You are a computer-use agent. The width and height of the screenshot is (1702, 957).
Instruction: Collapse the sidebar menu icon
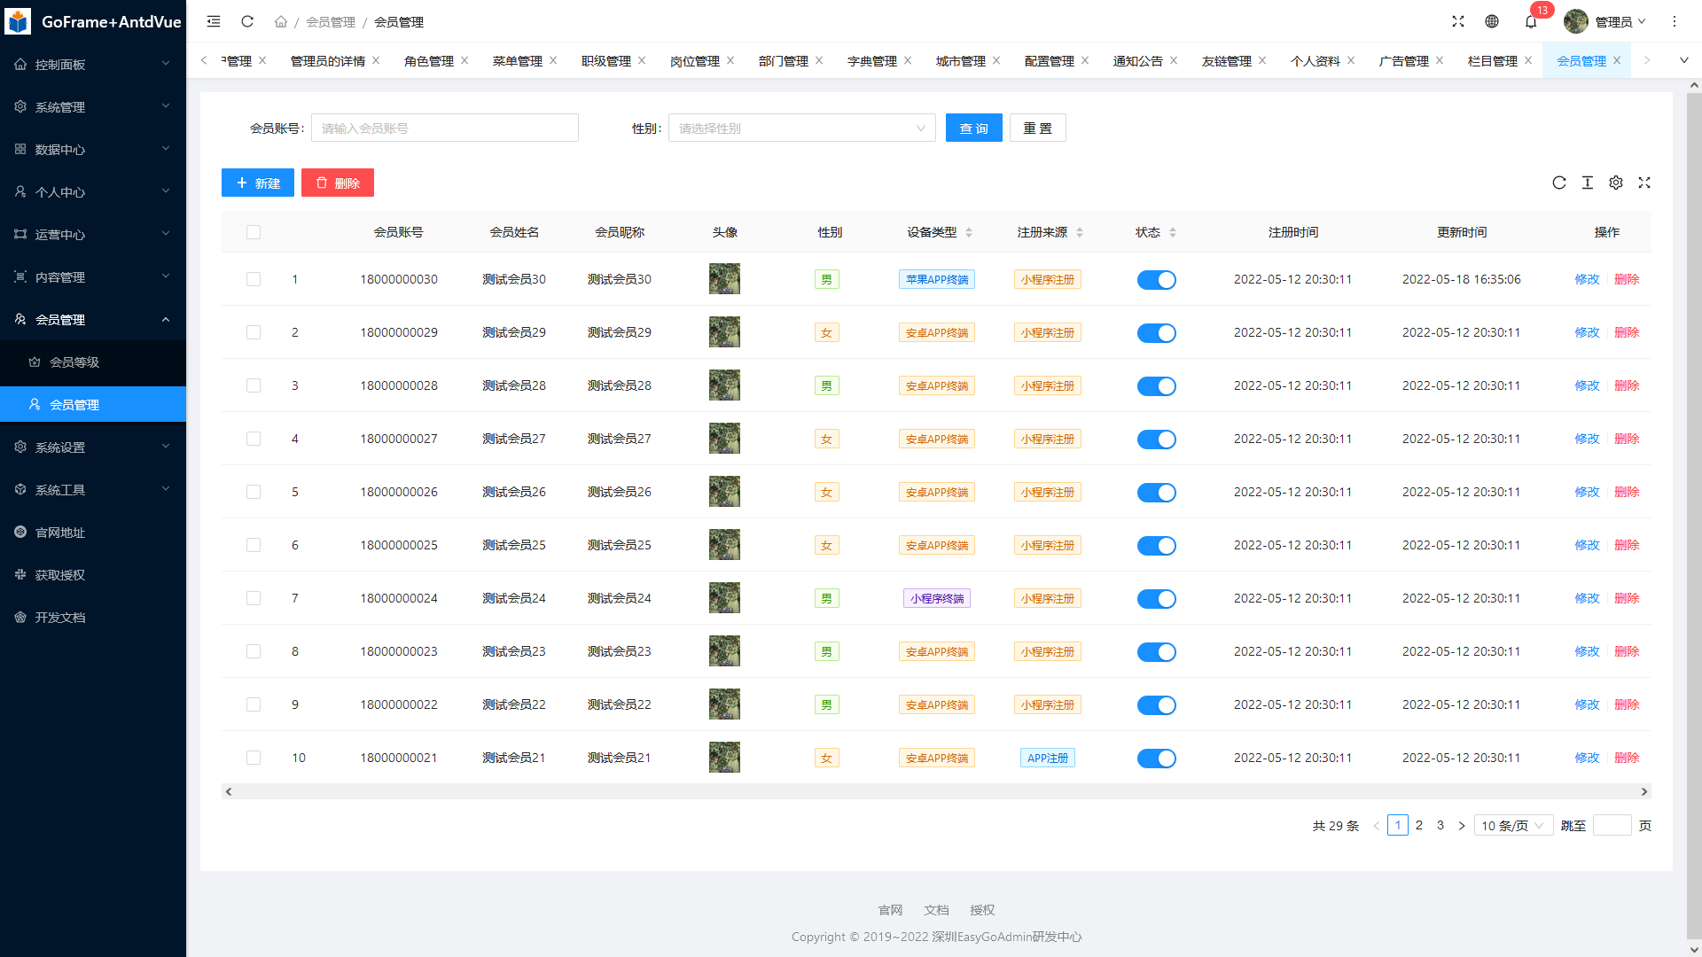point(214,21)
